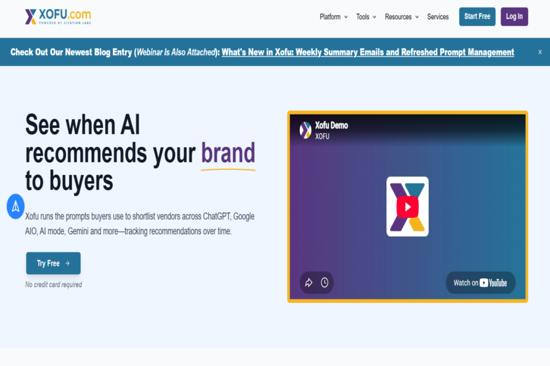Play the Xofu Demo video
The height and width of the screenshot is (366, 550).
click(407, 207)
